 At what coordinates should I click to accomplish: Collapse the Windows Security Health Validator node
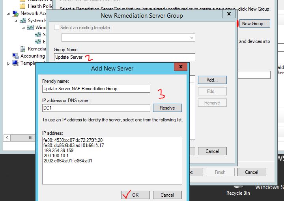coord(23,28)
